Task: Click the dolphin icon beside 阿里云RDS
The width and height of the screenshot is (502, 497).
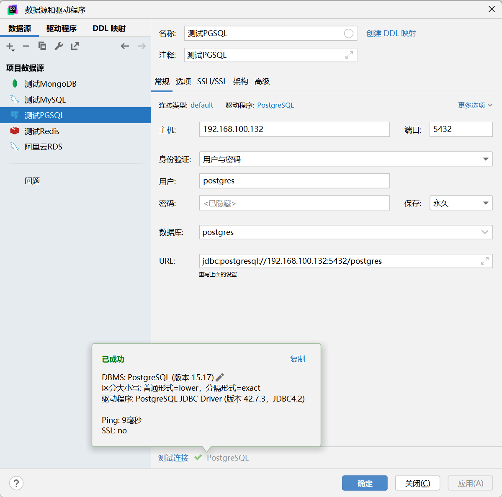Action: click(15, 147)
